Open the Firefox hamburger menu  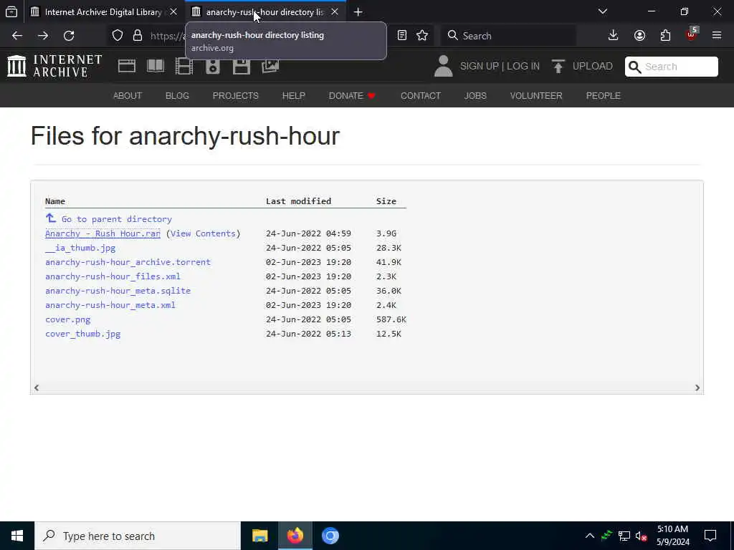point(717,36)
